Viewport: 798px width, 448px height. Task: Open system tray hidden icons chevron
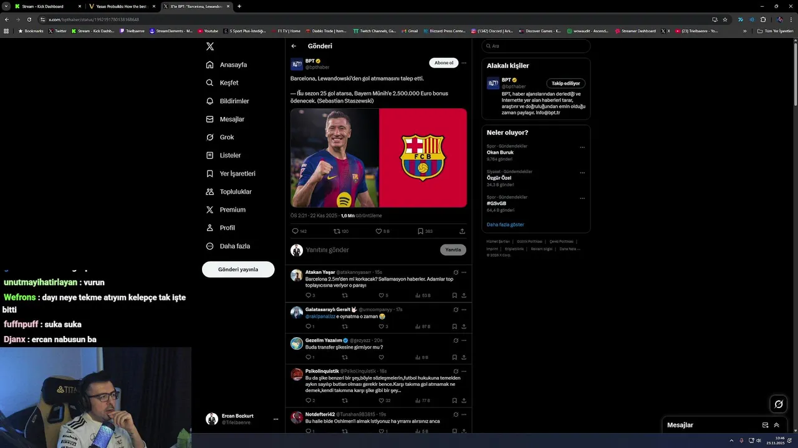click(731, 441)
